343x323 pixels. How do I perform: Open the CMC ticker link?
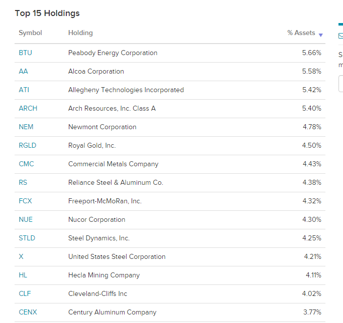click(x=26, y=164)
